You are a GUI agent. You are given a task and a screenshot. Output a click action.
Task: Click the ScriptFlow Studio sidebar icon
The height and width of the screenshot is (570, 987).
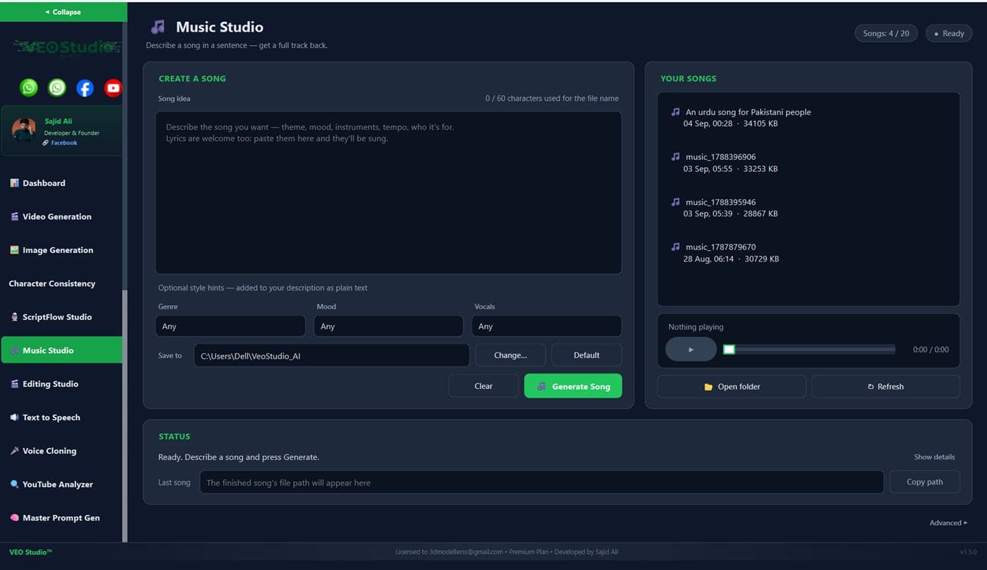click(x=14, y=317)
